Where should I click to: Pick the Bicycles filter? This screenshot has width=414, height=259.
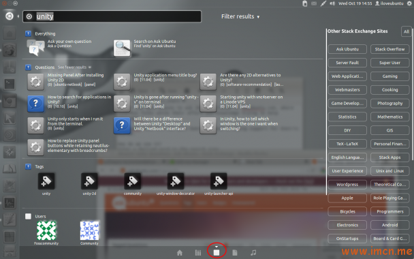(x=347, y=211)
